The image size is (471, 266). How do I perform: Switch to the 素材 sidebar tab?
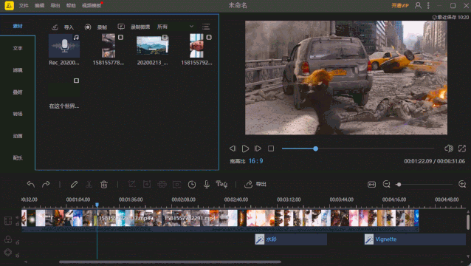18,26
